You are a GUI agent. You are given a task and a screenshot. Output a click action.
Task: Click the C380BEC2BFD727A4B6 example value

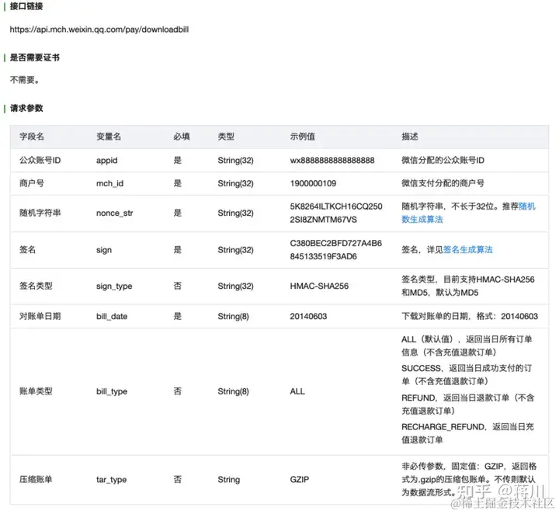point(336,243)
